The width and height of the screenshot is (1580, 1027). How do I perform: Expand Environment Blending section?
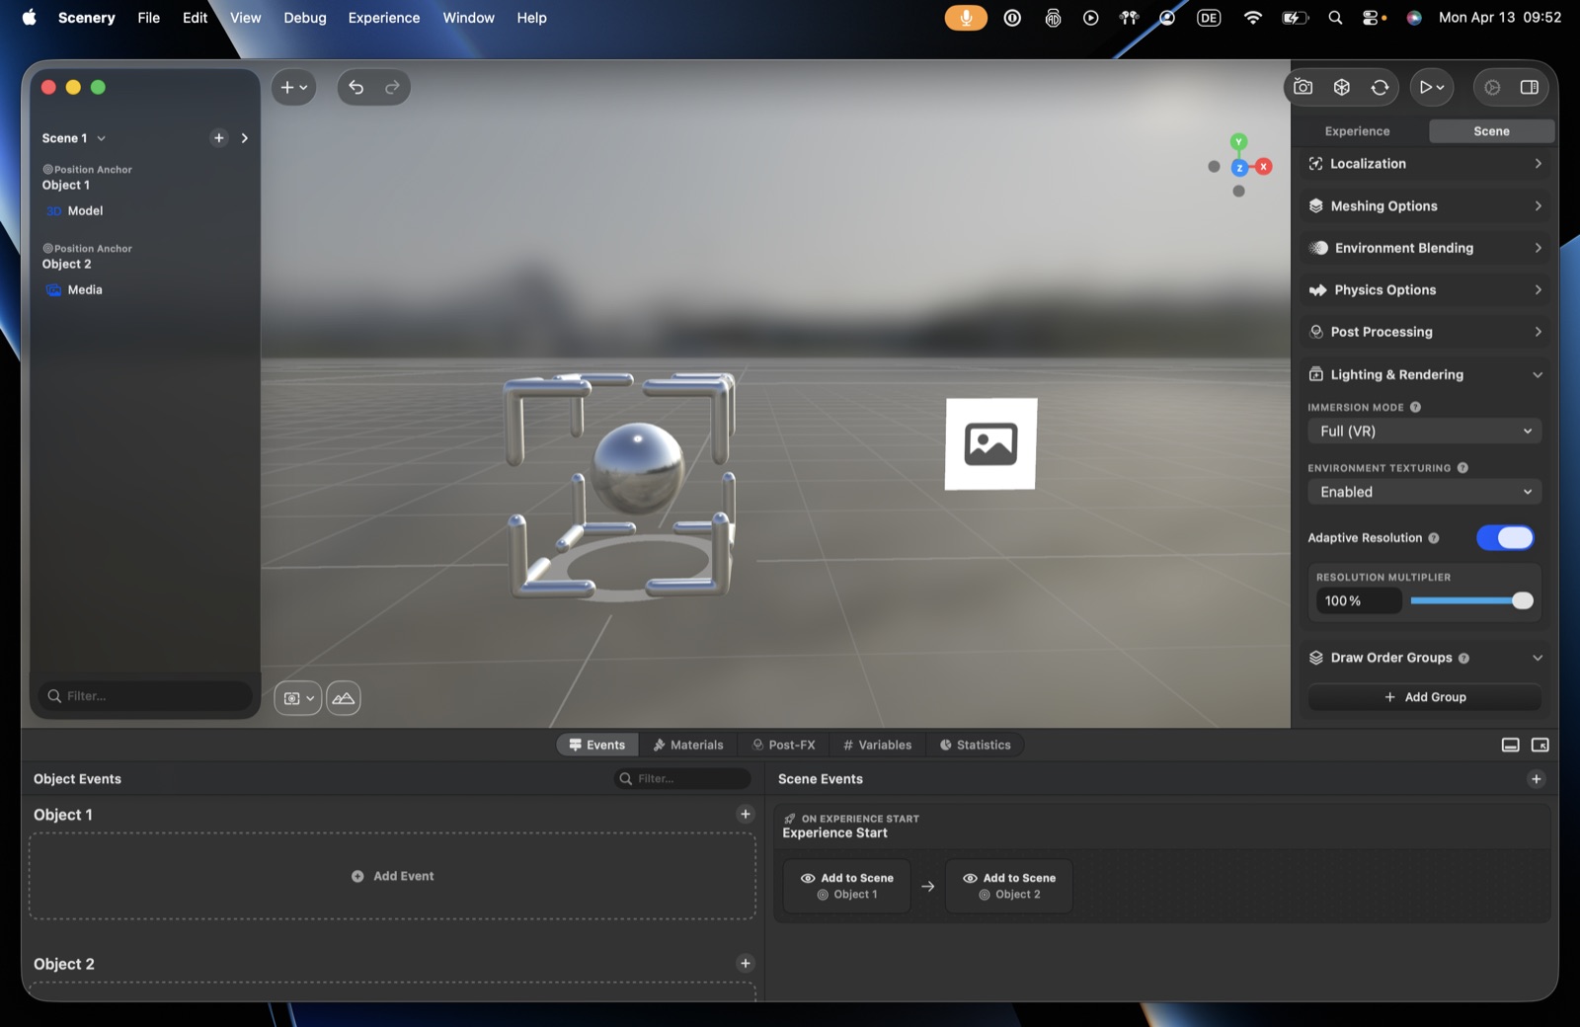1425,248
